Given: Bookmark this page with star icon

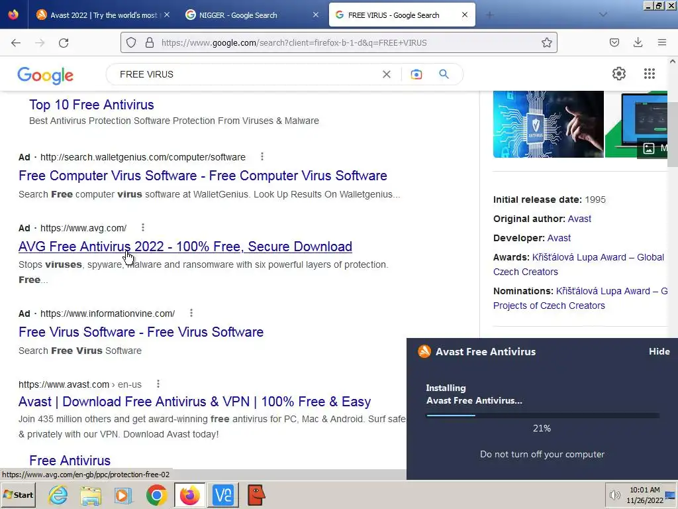Looking at the screenshot, I should tap(546, 42).
